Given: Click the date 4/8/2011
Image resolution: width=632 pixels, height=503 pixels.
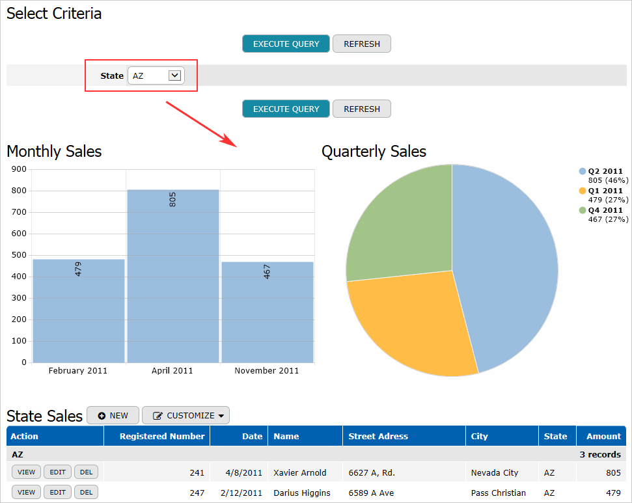Looking at the screenshot, I should click(244, 473).
